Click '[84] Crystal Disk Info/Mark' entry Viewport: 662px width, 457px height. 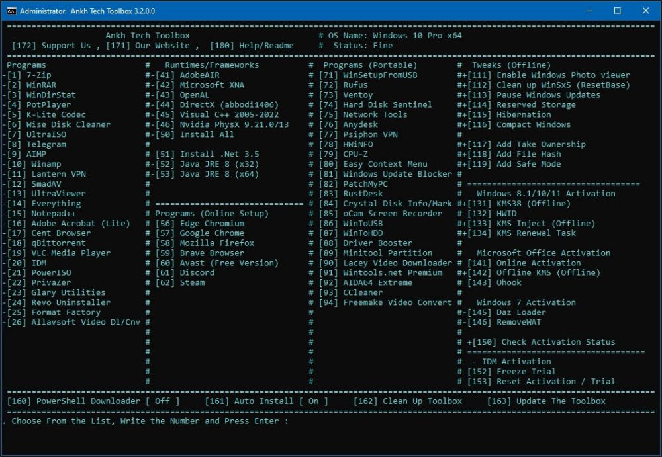pos(385,204)
